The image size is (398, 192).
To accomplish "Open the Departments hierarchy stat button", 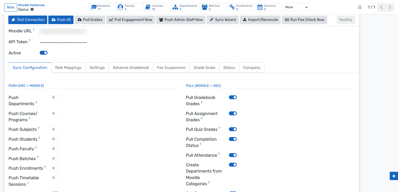I will [185, 7].
